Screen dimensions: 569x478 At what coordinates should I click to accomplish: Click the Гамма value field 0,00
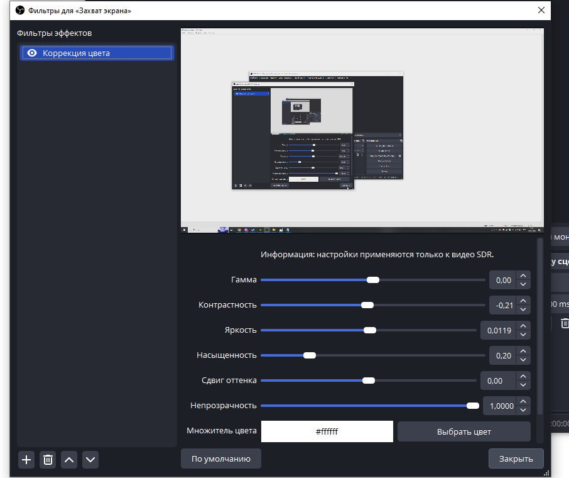503,281
